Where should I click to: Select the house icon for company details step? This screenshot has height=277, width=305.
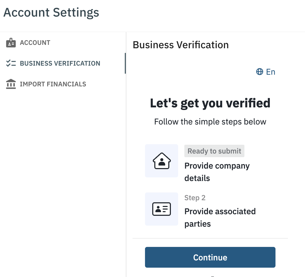click(161, 161)
